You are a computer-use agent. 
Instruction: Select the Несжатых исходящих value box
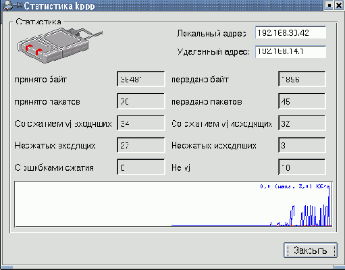click(x=302, y=145)
